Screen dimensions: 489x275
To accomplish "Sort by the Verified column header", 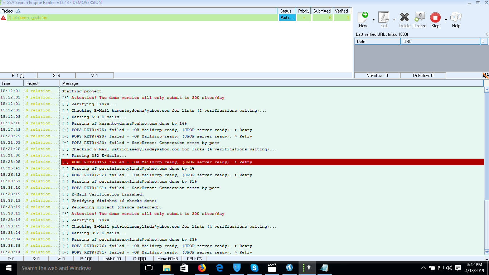I will click(342, 11).
